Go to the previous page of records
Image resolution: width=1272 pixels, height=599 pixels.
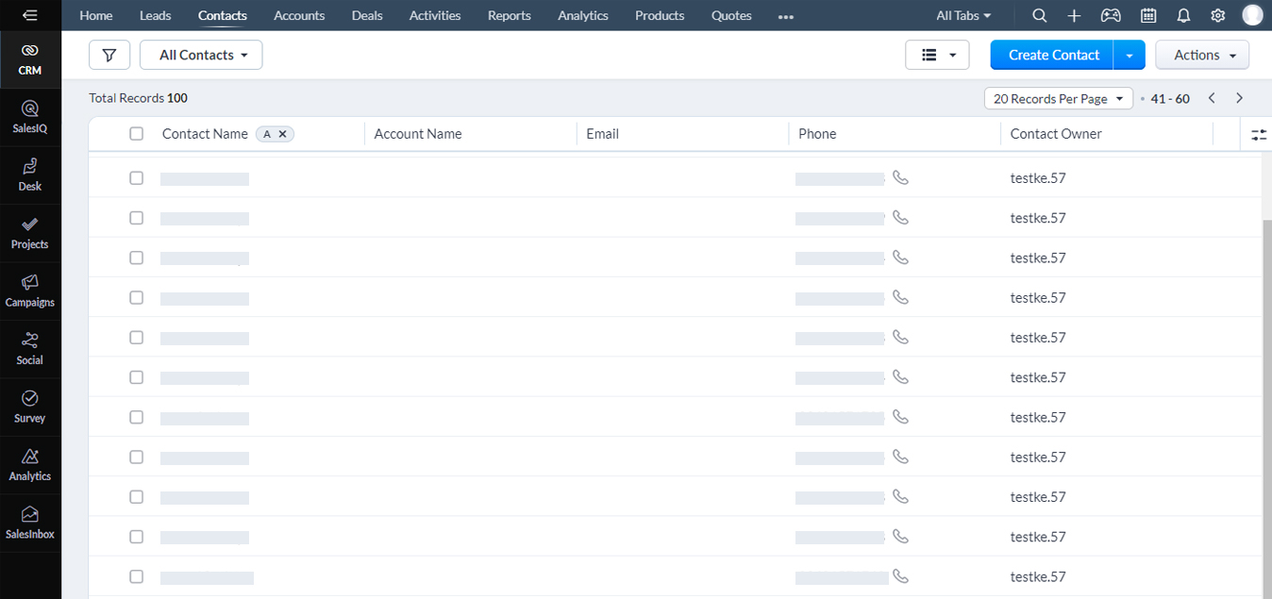click(x=1212, y=98)
